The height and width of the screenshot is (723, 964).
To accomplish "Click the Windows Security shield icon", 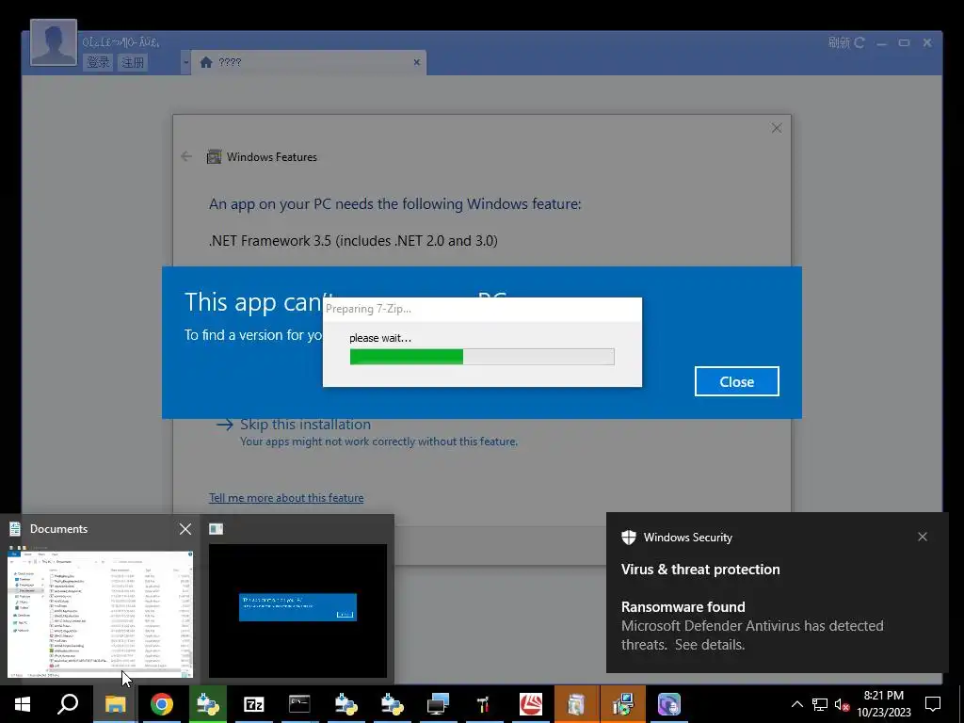I will pyautogui.click(x=628, y=538).
